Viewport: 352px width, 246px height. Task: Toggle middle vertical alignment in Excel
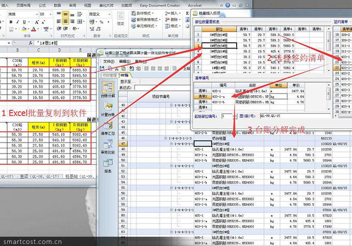[65, 14]
